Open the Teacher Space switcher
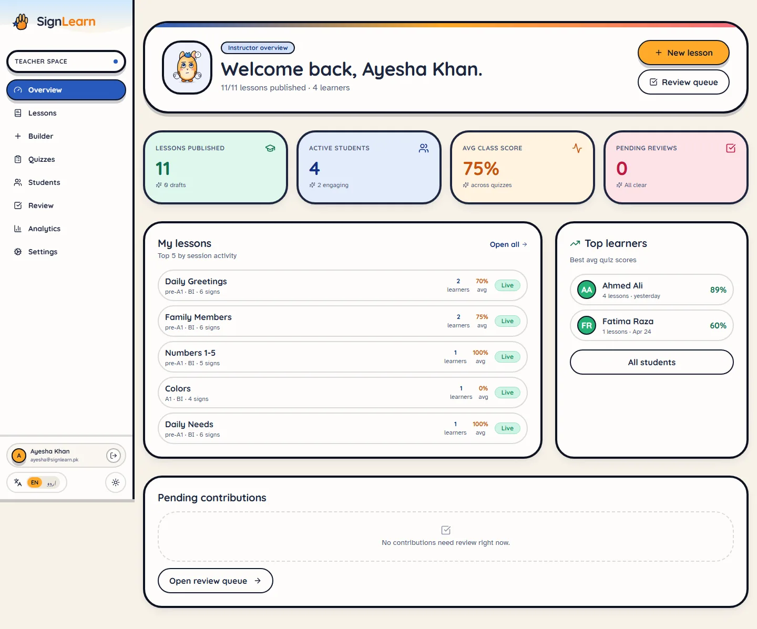This screenshot has width=757, height=629. click(x=66, y=61)
